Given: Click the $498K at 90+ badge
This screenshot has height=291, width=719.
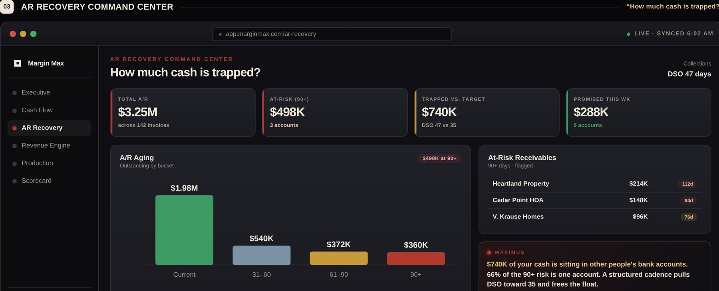Looking at the screenshot, I should coord(439,158).
